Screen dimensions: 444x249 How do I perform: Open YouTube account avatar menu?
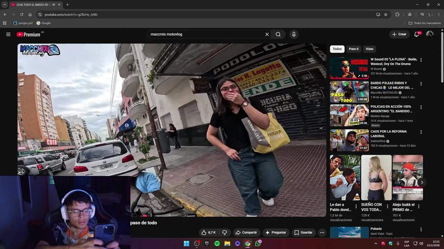point(430,34)
